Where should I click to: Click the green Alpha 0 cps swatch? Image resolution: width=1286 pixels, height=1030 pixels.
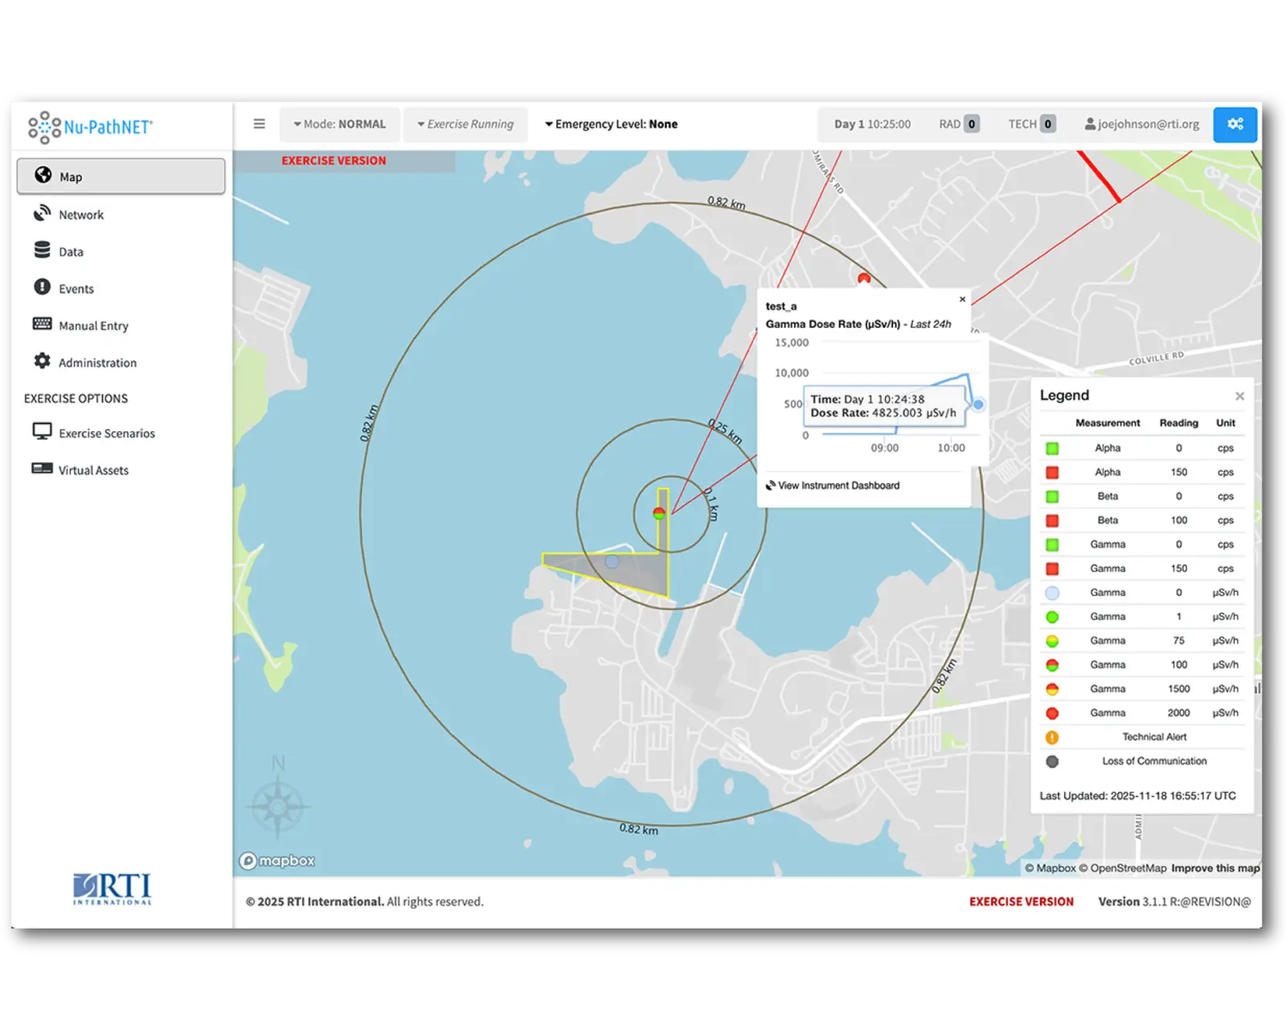click(x=1052, y=449)
